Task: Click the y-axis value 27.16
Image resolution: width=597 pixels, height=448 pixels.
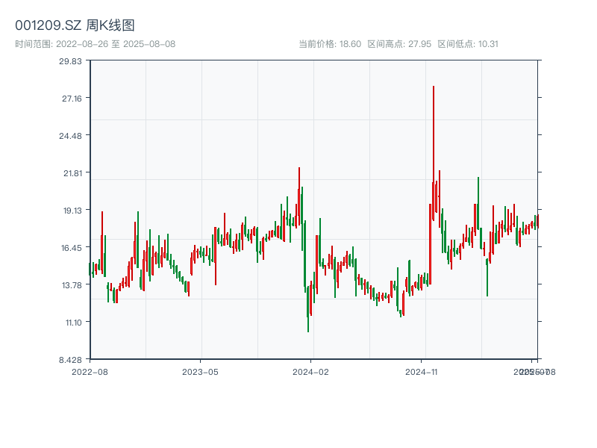Action: 72,99
